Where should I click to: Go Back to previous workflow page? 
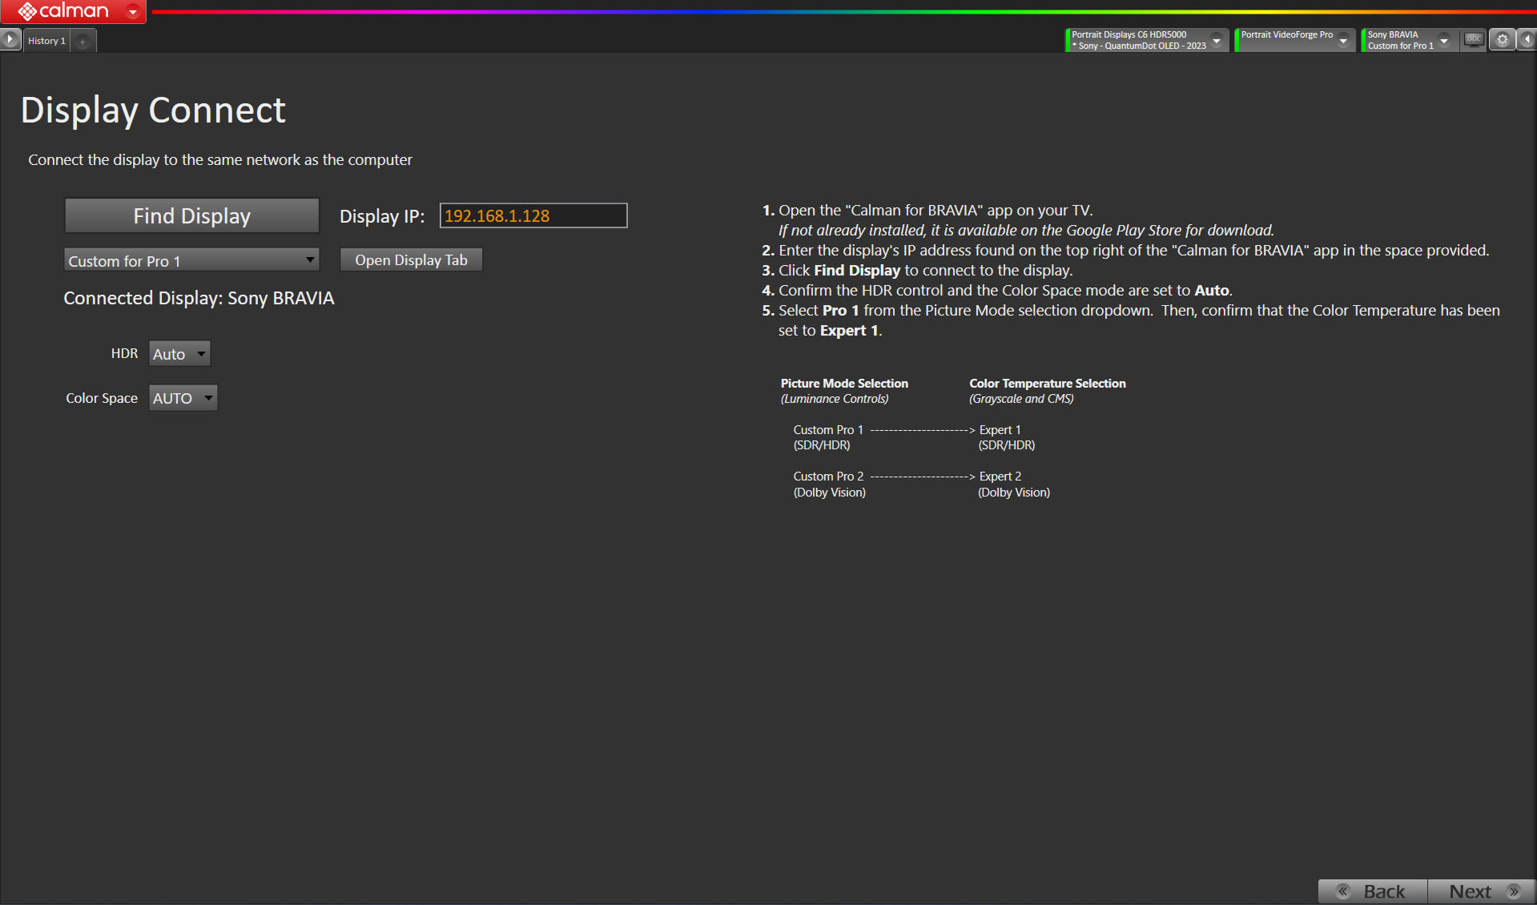tap(1373, 891)
